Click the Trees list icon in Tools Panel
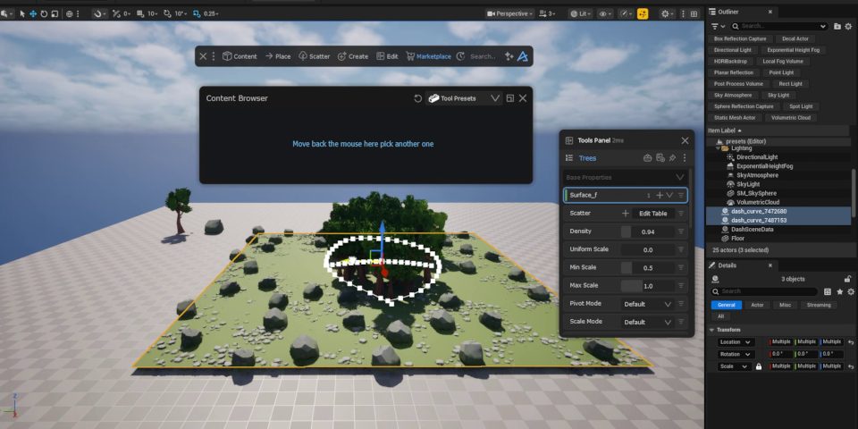The image size is (858, 429). [x=568, y=158]
